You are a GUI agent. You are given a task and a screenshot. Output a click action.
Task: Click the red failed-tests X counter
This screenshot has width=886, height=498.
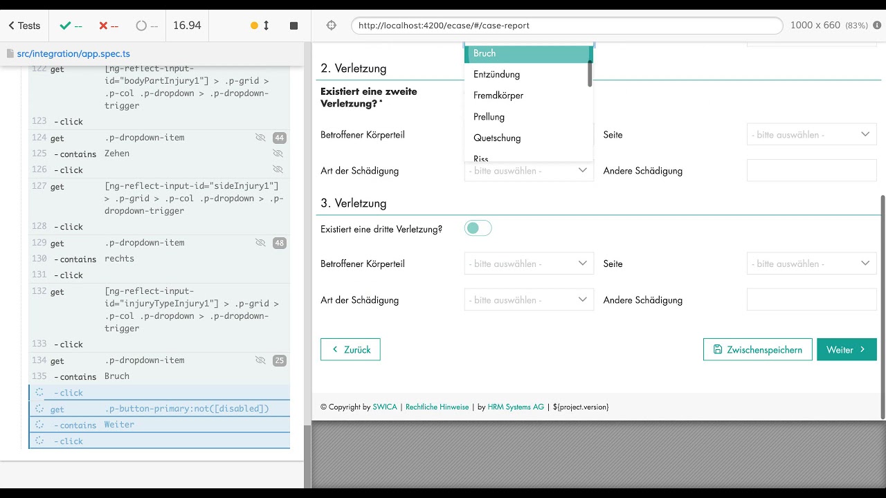pos(109,26)
